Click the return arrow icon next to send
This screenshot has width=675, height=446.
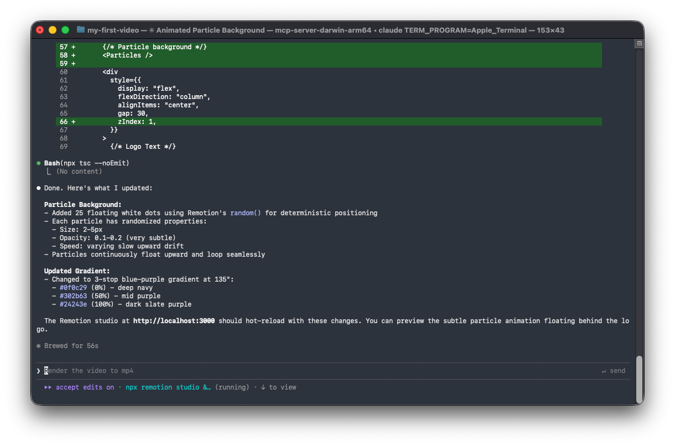pyautogui.click(x=604, y=371)
